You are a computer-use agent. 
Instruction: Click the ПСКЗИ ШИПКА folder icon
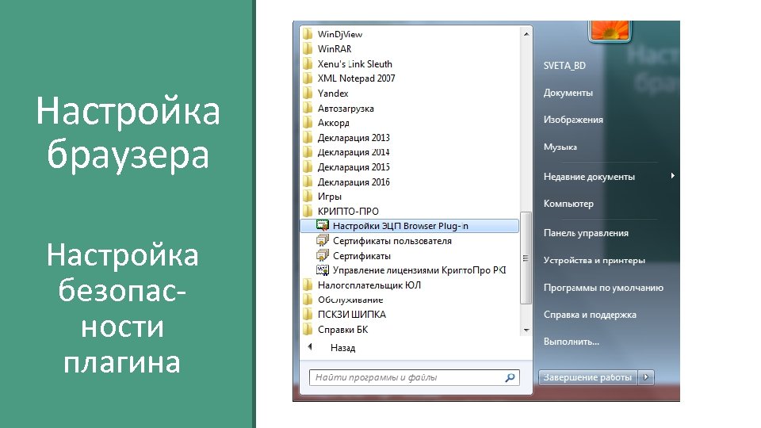click(308, 315)
